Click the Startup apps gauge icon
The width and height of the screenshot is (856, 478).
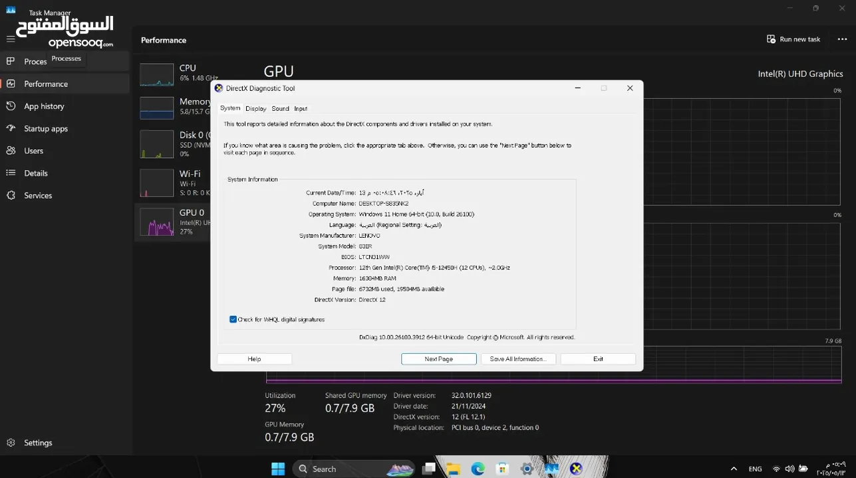point(11,128)
